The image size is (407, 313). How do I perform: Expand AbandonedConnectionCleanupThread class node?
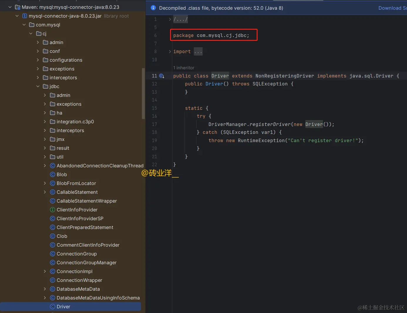45,166
